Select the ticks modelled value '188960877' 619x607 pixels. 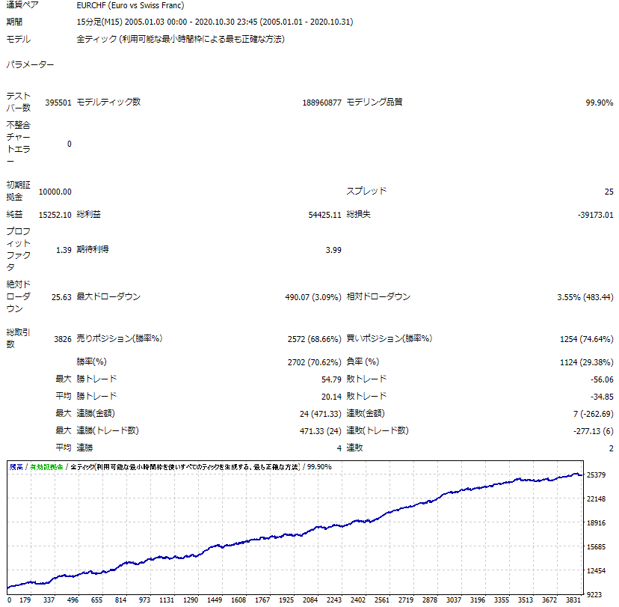[321, 103]
